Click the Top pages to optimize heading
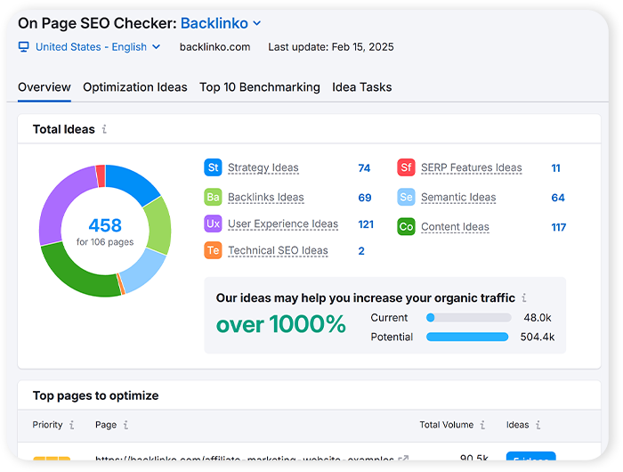Screen dimensions: 623x472 pyautogui.click(x=95, y=395)
